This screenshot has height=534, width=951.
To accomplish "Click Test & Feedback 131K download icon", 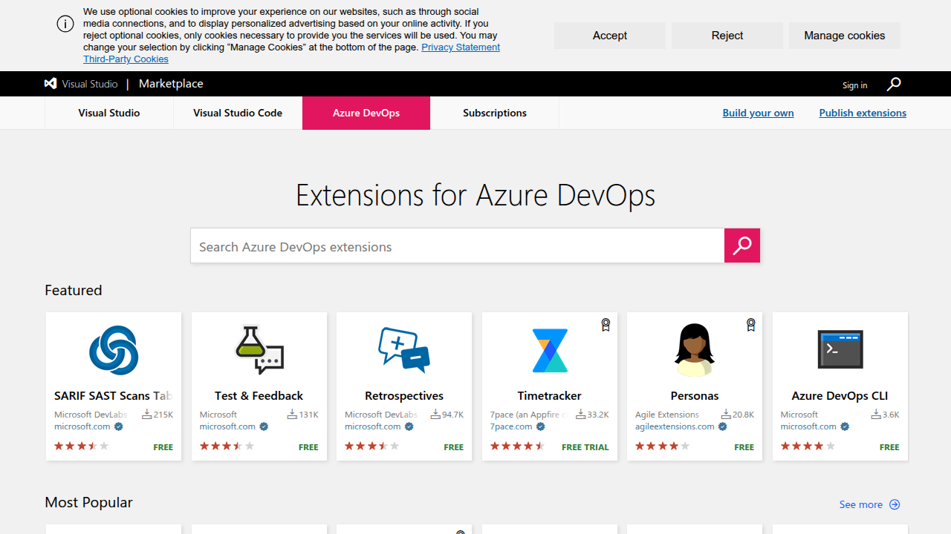I will click(293, 415).
